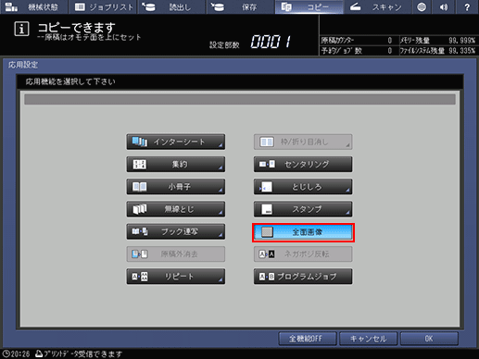Viewport: 479px width, 359px height.
Task: Open the リピート repeat function
Action: 176,277
